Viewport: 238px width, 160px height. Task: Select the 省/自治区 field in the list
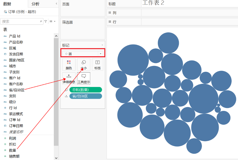tap(17, 90)
